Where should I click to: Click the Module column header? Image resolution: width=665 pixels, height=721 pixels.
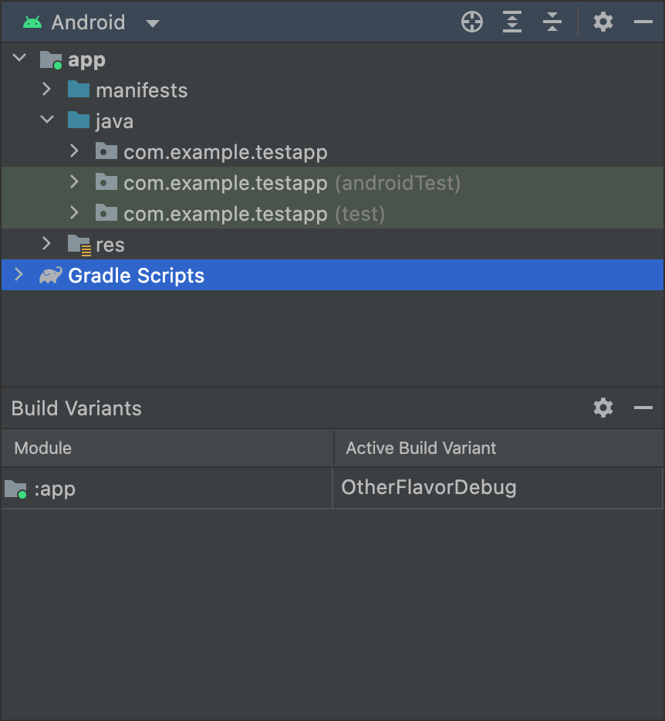(x=42, y=448)
